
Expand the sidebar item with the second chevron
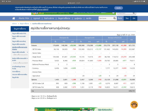28,58
